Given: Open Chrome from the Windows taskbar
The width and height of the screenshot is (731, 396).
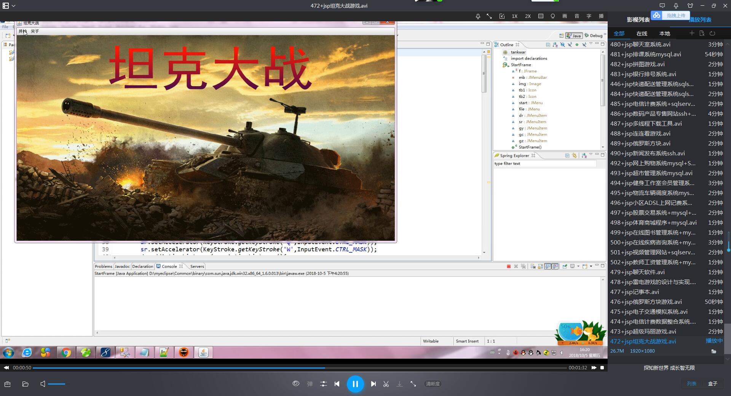Looking at the screenshot, I should point(66,353).
